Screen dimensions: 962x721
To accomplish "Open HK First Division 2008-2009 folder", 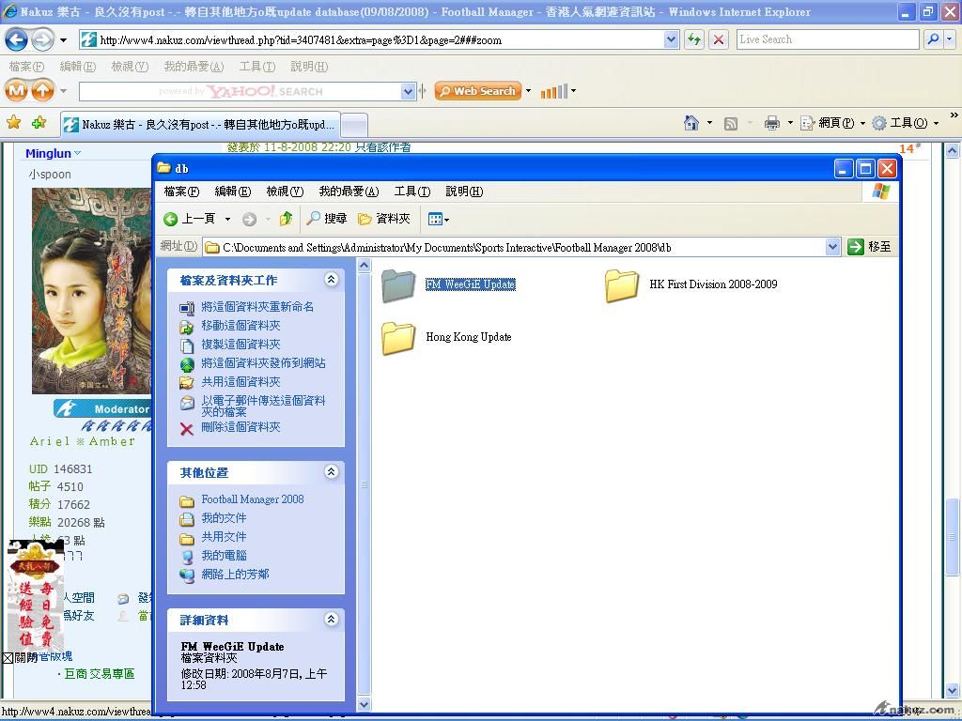I will (x=622, y=284).
